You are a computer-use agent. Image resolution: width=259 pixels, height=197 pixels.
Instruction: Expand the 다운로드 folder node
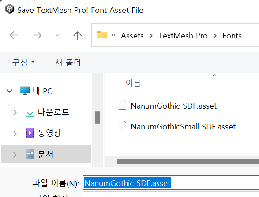[15, 112]
